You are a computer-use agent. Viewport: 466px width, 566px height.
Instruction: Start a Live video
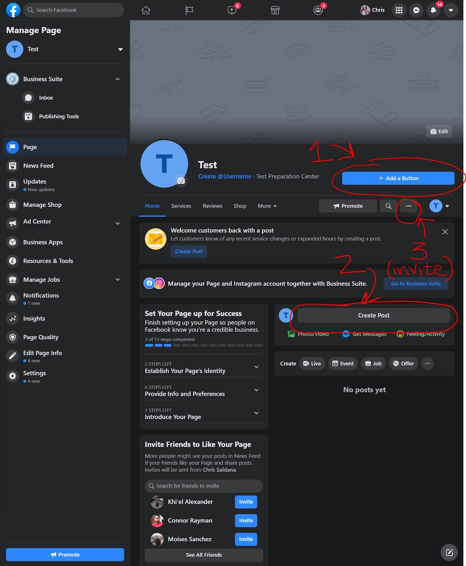click(x=312, y=364)
